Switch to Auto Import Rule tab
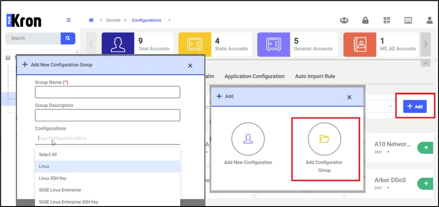Viewport: 439px width, 207px height. coord(315,76)
